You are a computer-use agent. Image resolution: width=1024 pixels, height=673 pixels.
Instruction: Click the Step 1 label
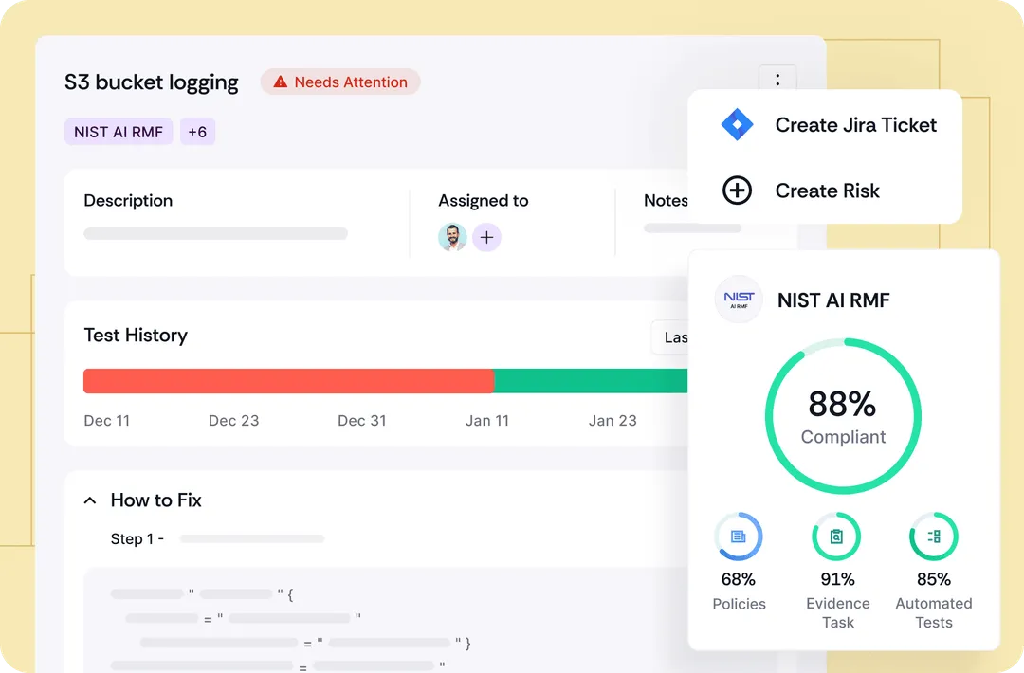137,539
